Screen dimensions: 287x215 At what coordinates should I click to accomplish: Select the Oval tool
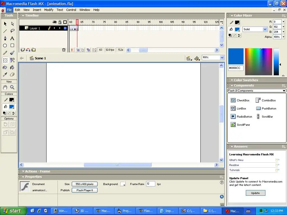(x=5, y=46)
